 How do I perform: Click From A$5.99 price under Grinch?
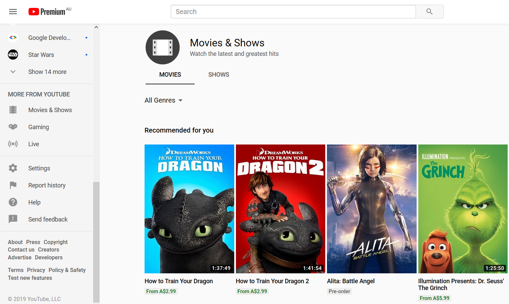coord(435,298)
